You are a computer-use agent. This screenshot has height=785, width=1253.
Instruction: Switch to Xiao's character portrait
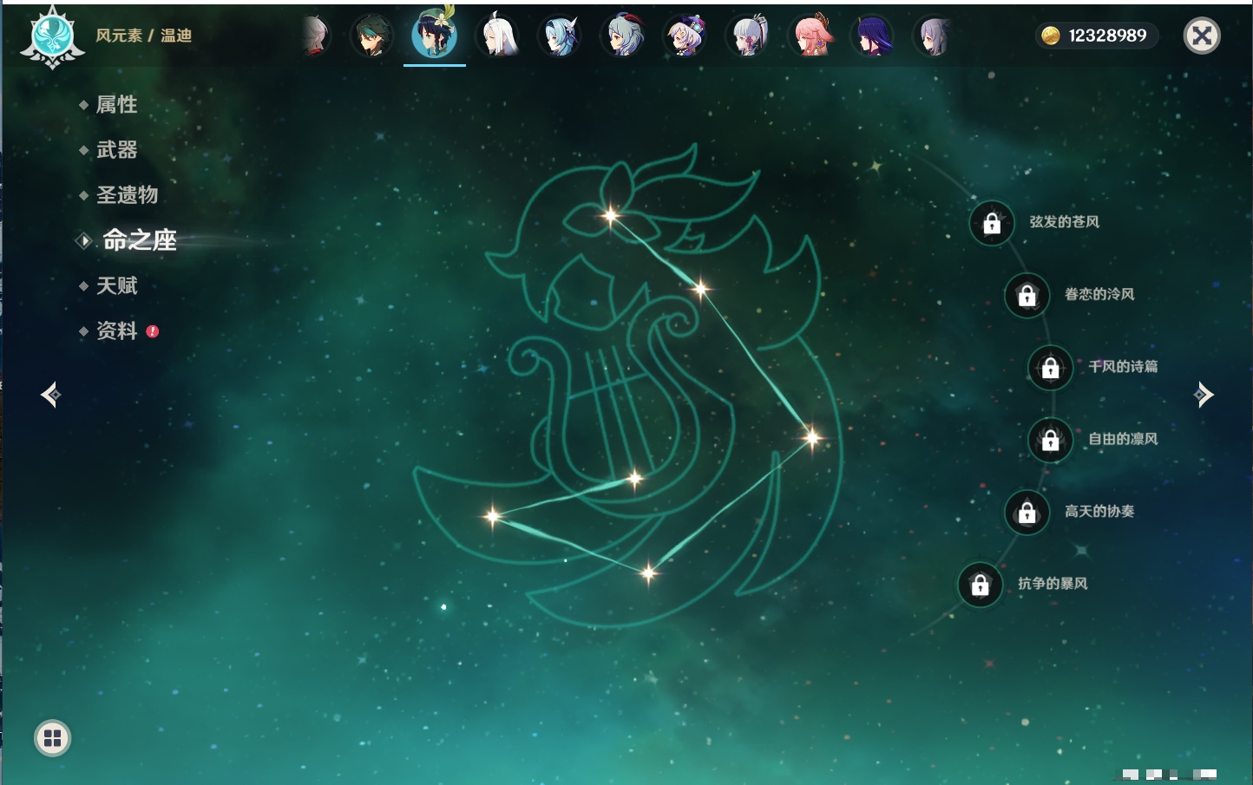pyautogui.click(x=371, y=36)
